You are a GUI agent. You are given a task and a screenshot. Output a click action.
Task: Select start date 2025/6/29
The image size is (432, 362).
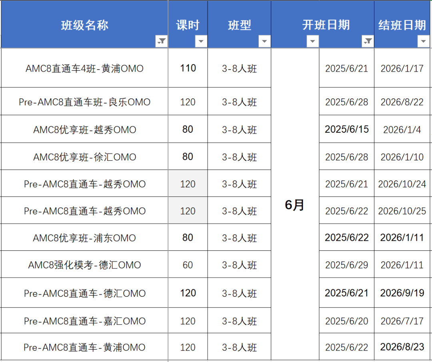click(346, 264)
